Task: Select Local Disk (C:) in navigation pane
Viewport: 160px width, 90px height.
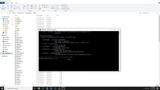Action: (7, 53)
